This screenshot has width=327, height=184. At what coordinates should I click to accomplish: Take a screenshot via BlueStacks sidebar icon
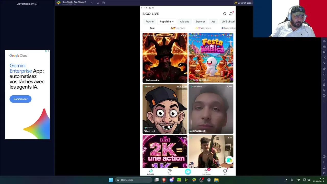coord(324,52)
